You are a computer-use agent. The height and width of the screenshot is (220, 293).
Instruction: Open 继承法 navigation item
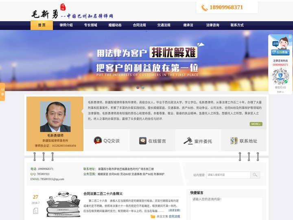pos(188,25)
